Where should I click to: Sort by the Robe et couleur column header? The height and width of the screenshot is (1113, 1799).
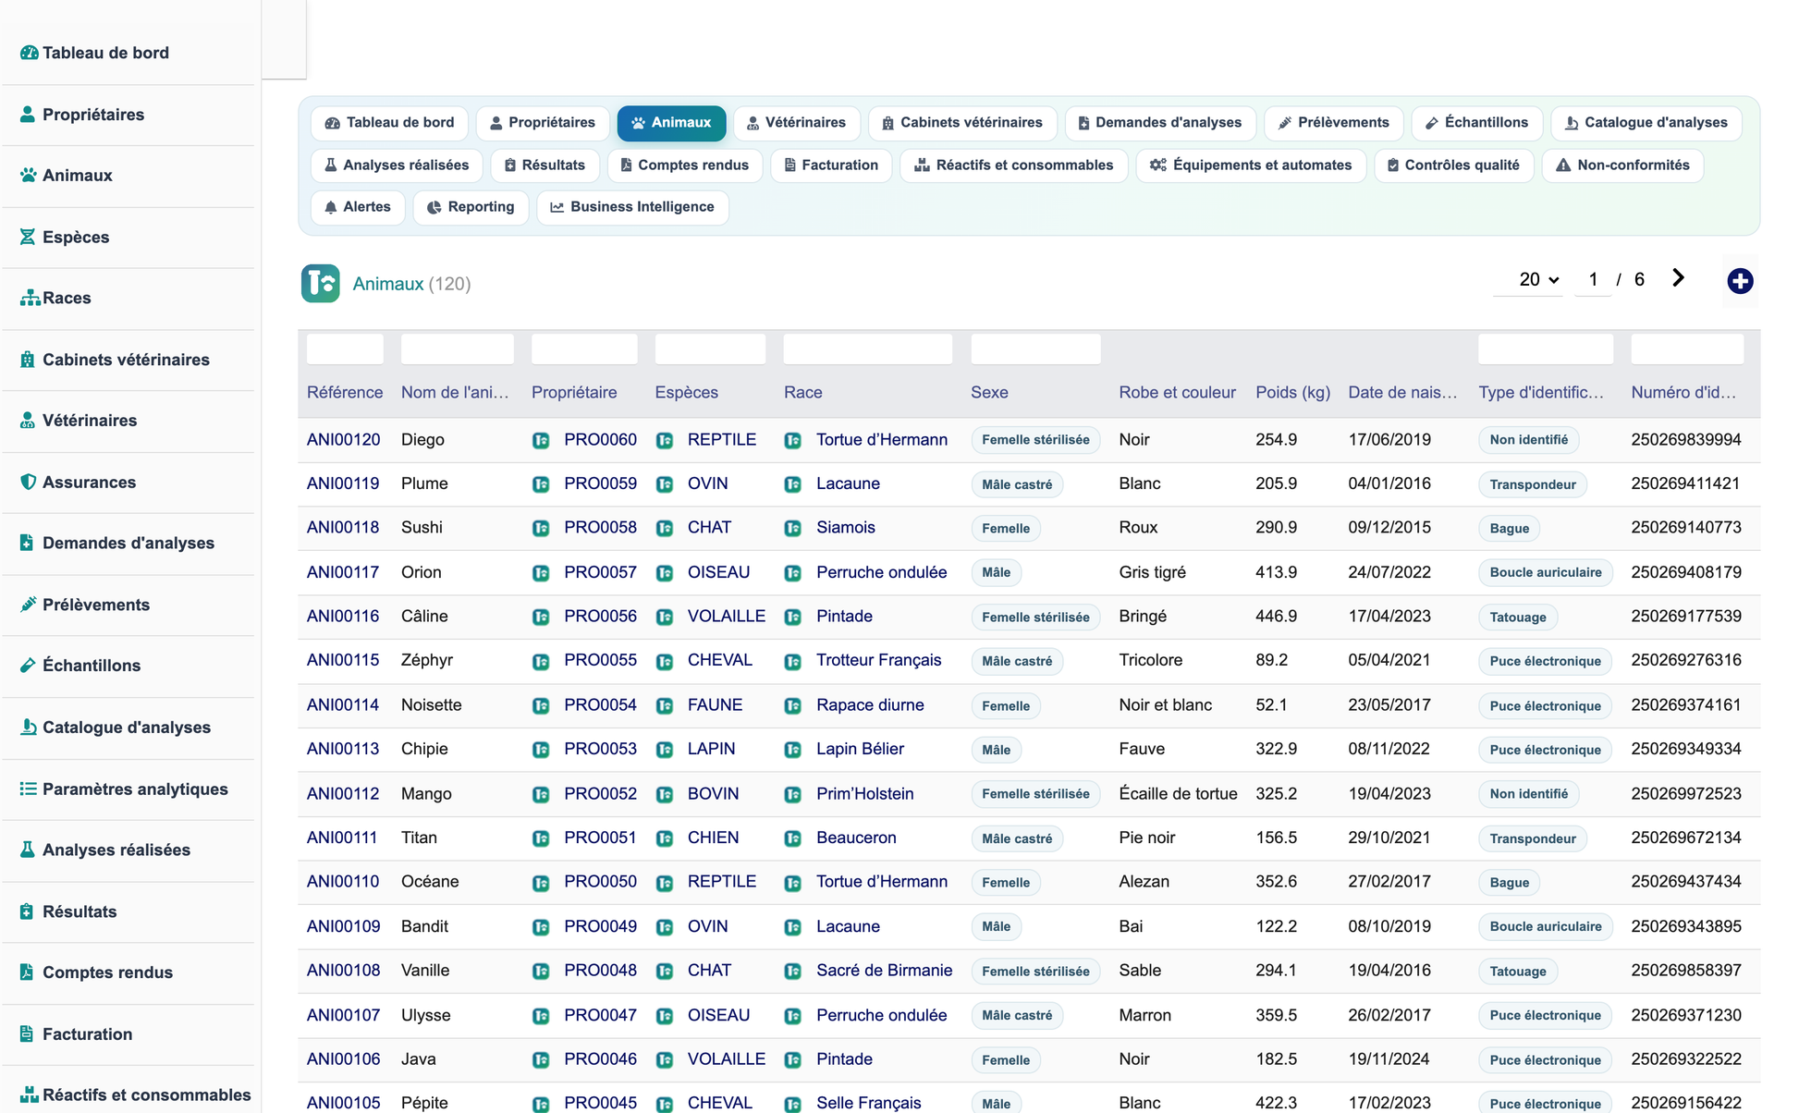(1177, 393)
